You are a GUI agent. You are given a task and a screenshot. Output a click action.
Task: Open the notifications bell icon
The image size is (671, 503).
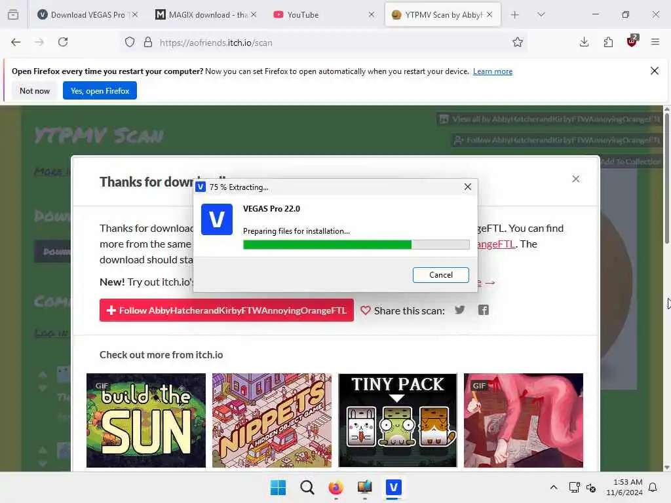(x=653, y=487)
